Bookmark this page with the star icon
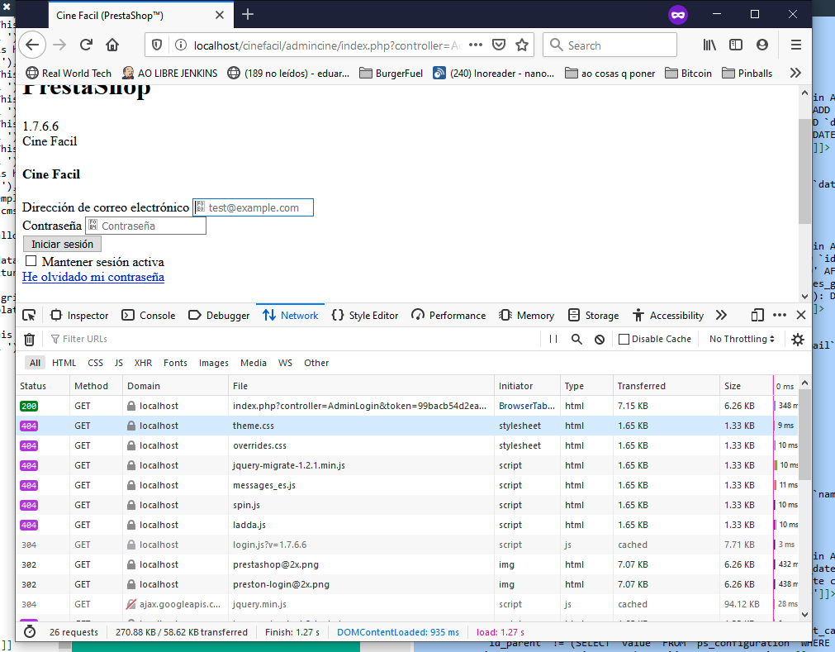Image resolution: width=835 pixels, height=652 pixels. (522, 45)
